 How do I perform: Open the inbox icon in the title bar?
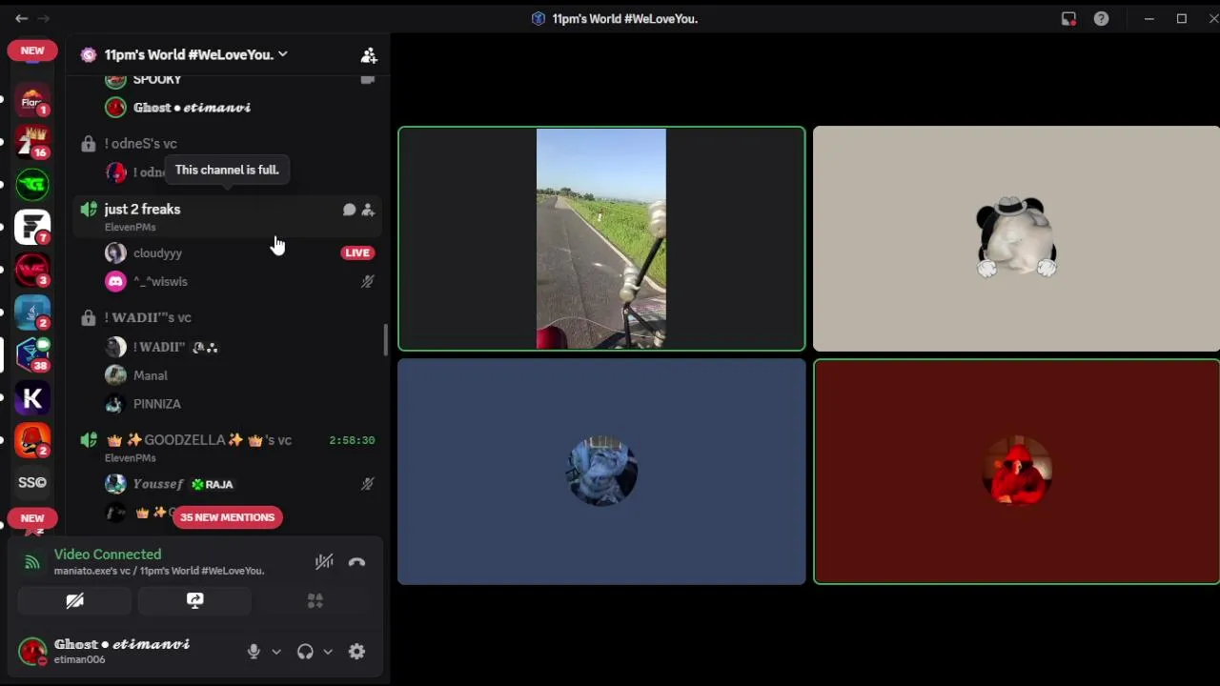tap(1068, 18)
